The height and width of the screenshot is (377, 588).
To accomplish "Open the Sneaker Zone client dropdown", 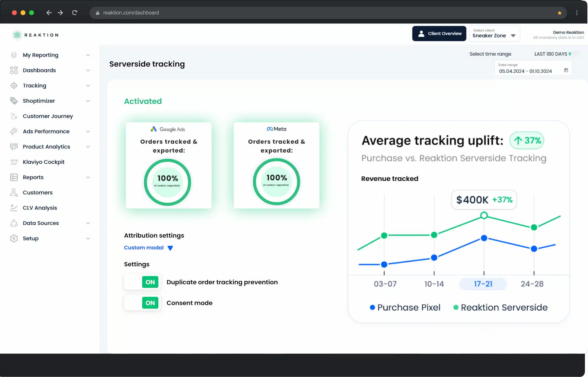I will coord(494,33).
